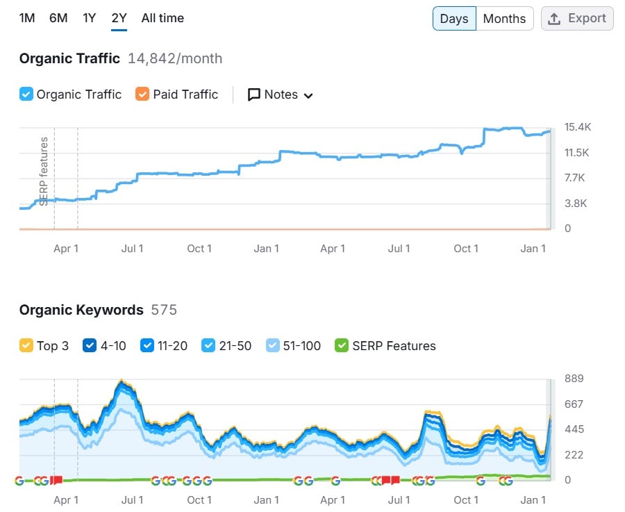This screenshot has width=625, height=512.
Task: Disable the Top 3 keywords series
Action: [26, 346]
